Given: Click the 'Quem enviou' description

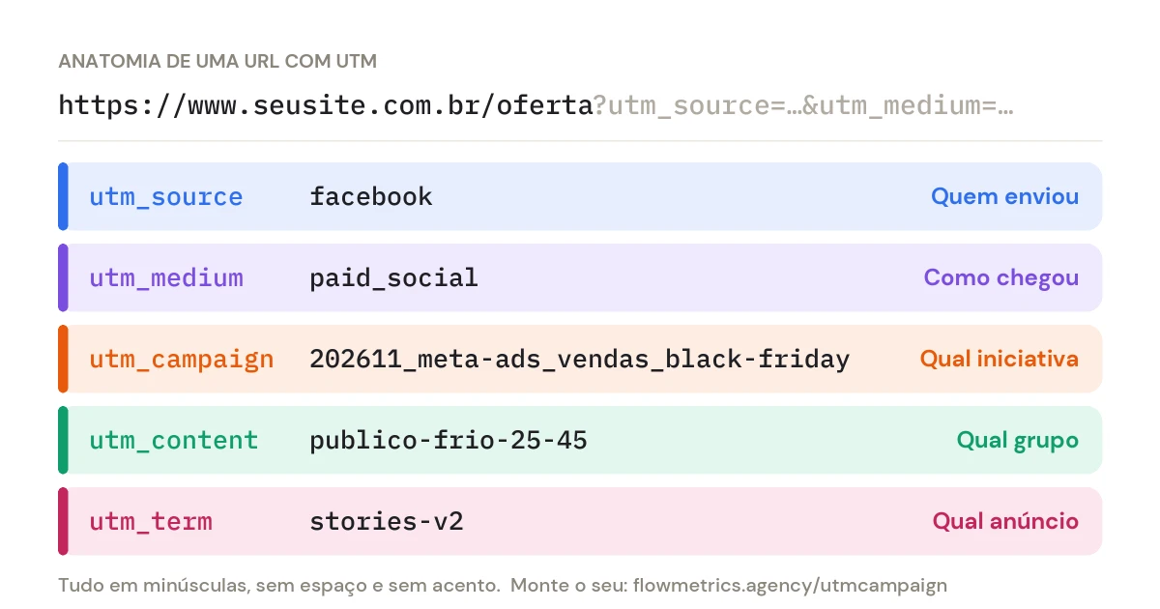Looking at the screenshot, I should coord(1004,196).
